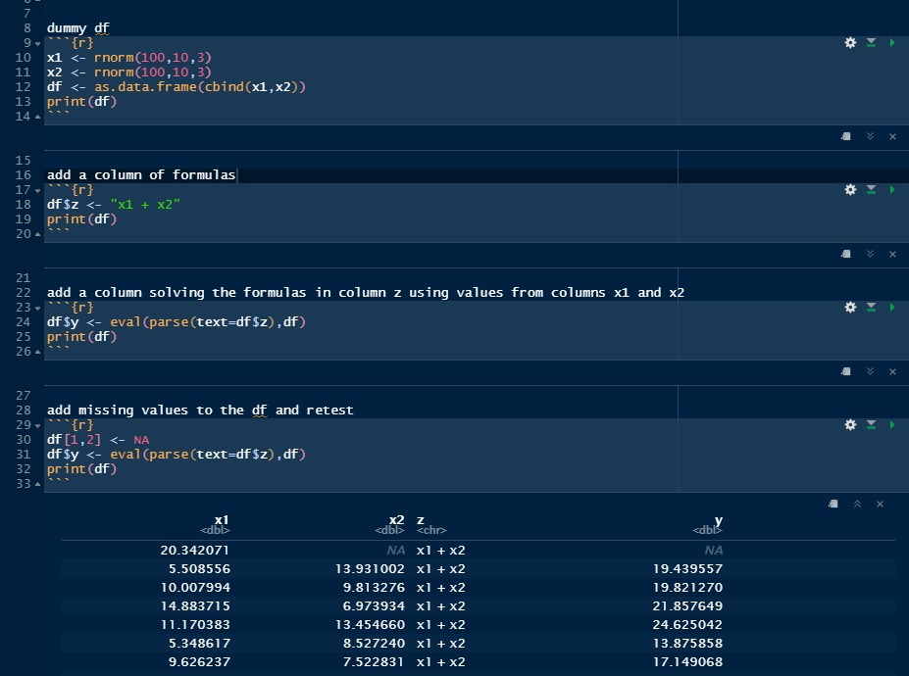Select cell value 6.973934 in x2 column
This screenshot has width=909, height=676.
[374, 605]
